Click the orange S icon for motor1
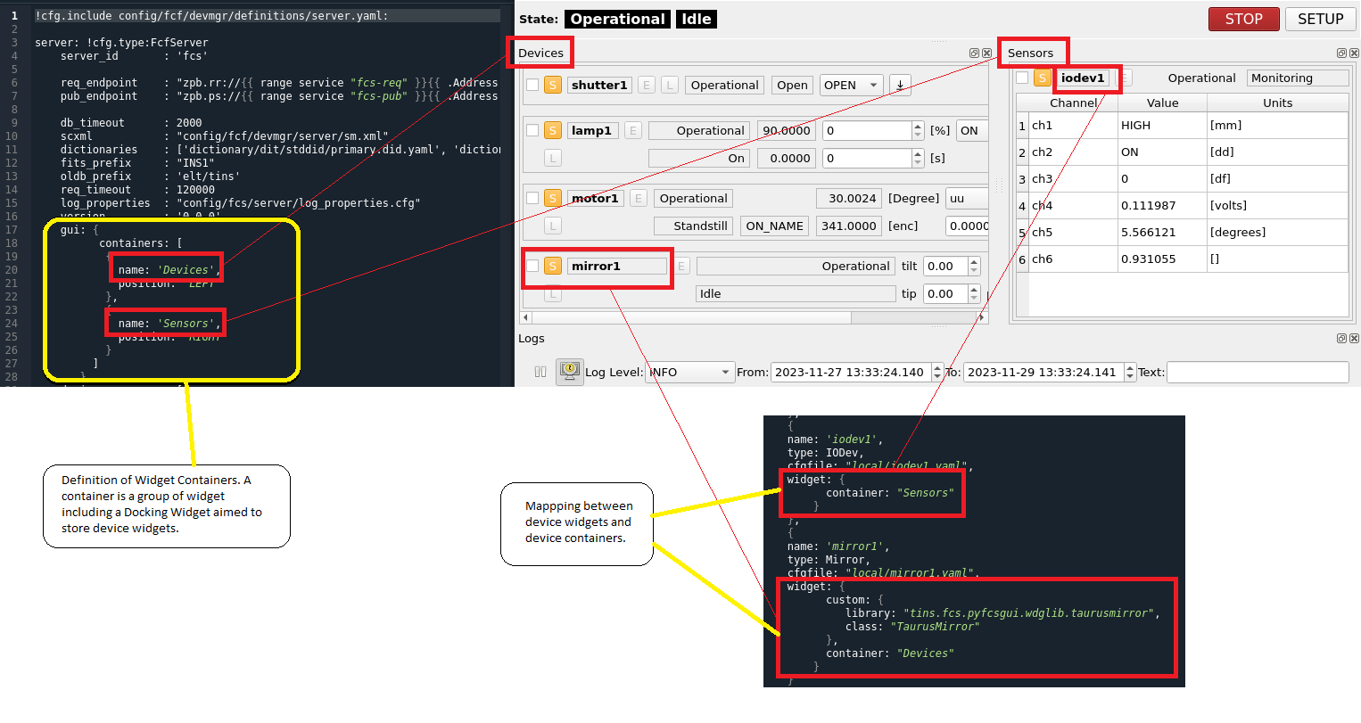The width and height of the screenshot is (1361, 723). tap(553, 199)
